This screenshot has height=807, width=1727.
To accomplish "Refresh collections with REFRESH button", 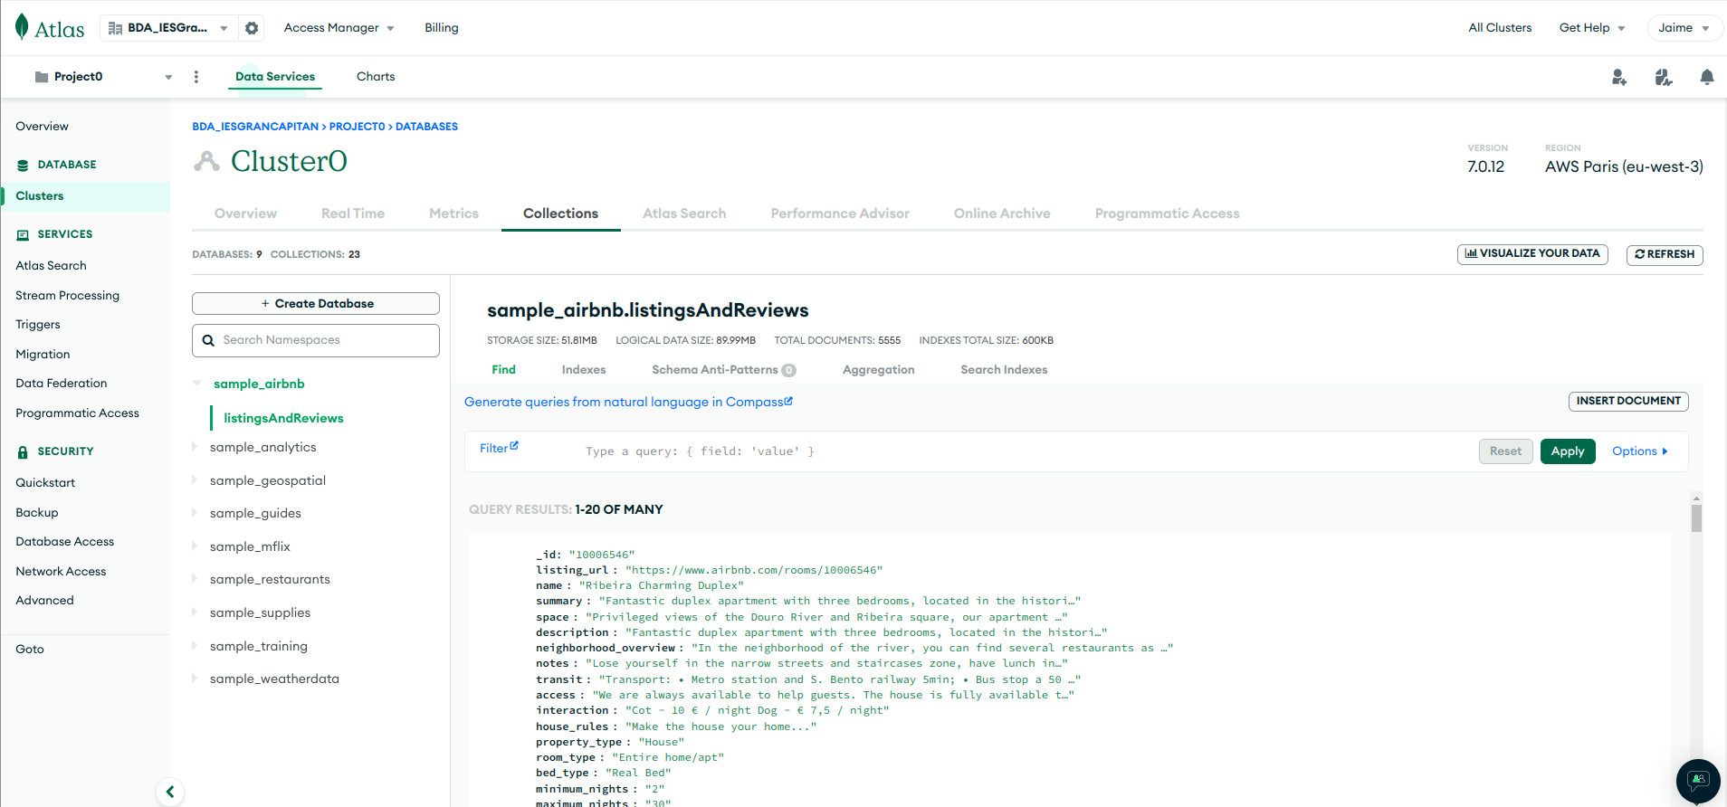I will [1665, 255].
